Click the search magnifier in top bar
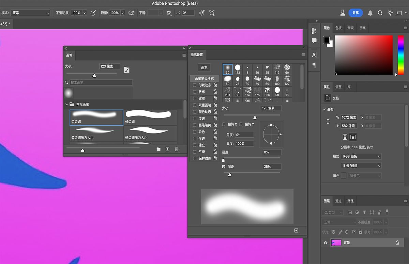Screen dimensions: 409x264 [380, 13]
